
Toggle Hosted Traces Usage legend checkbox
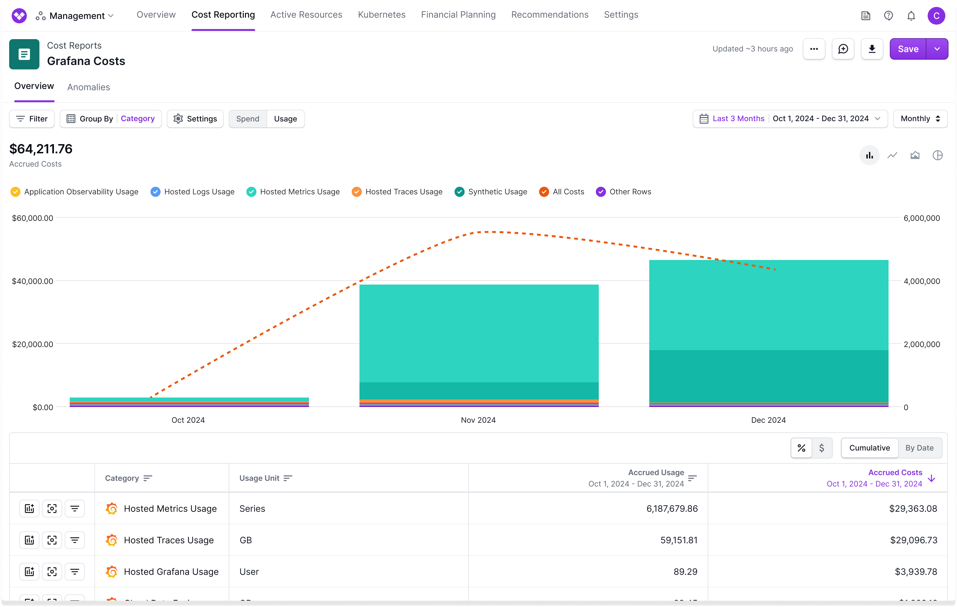click(356, 192)
